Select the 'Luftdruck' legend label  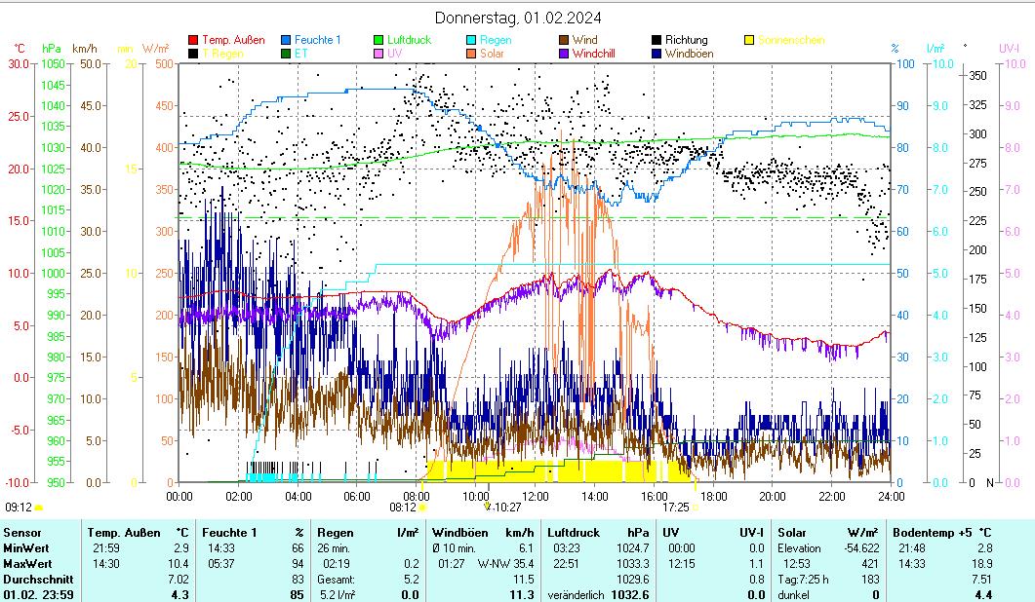coord(410,40)
